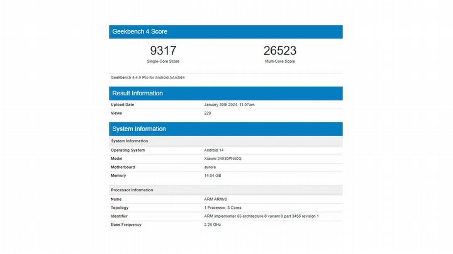Click the aurora motherboard value
The image size is (453, 254).
pos(211,167)
